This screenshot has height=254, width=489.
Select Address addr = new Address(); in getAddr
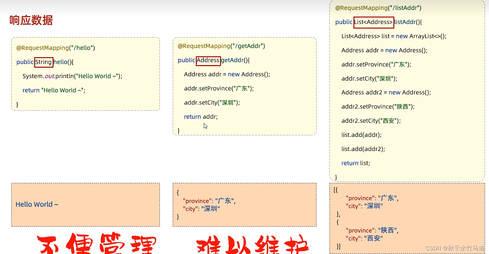point(227,74)
